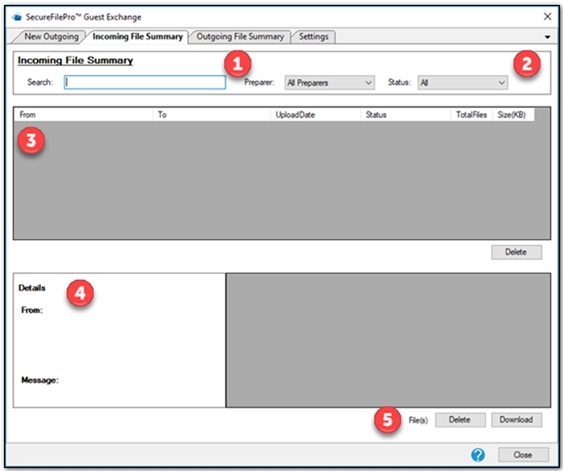The width and height of the screenshot is (563, 471).
Task: Open the tab overflow arrow at top right
Action: [548, 37]
